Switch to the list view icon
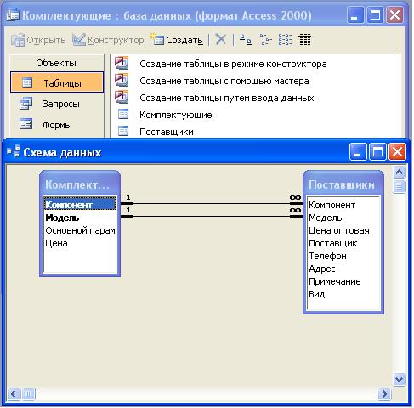414x408 pixels. point(285,40)
